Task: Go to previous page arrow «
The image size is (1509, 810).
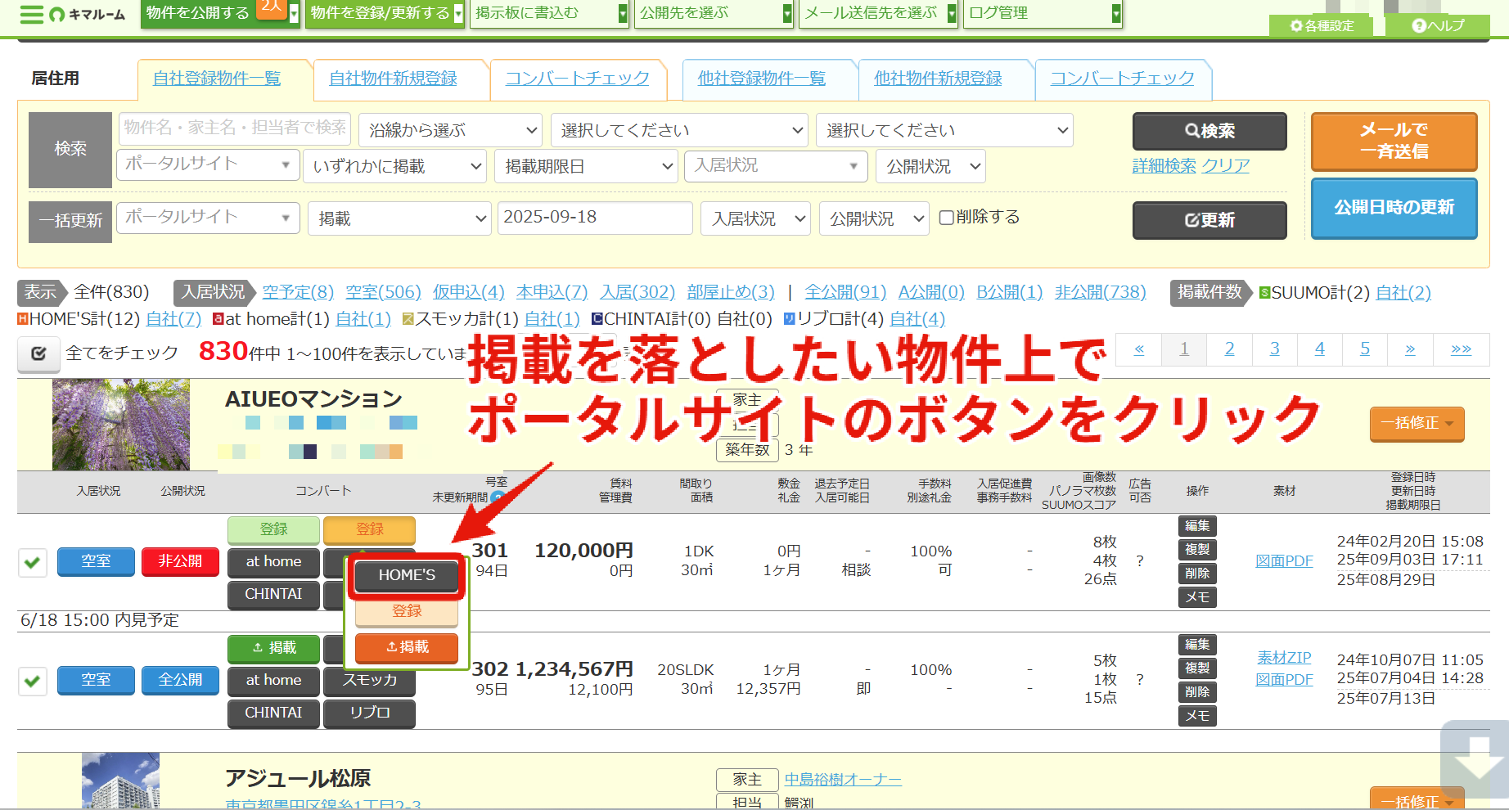Action: [1139, 349]
